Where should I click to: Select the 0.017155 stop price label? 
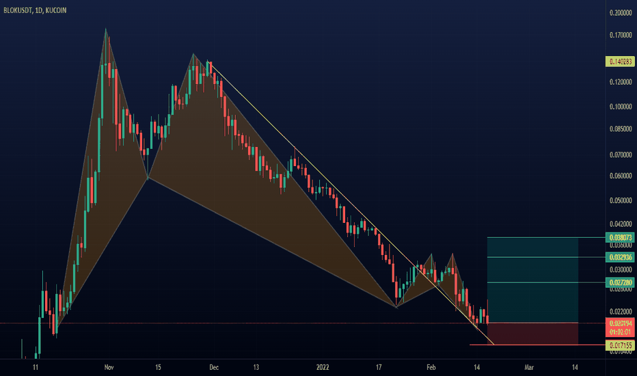[x=621, y=345]
